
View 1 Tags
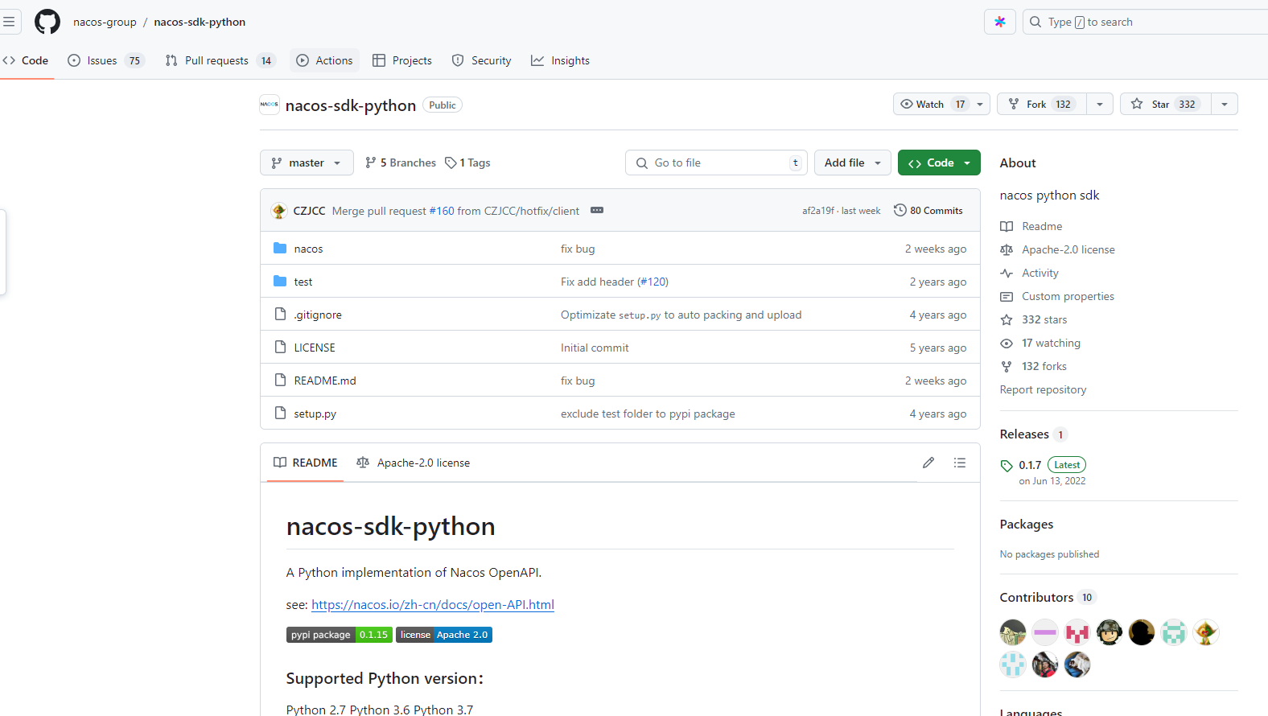[x=467, y=163]
